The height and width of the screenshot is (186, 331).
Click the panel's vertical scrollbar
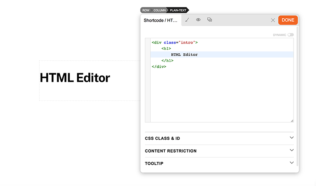click(298, 96)
